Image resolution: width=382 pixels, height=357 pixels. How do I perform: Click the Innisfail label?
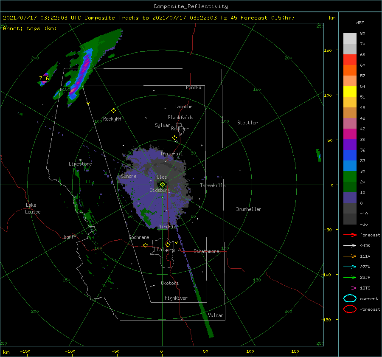(x=171, y=154)
